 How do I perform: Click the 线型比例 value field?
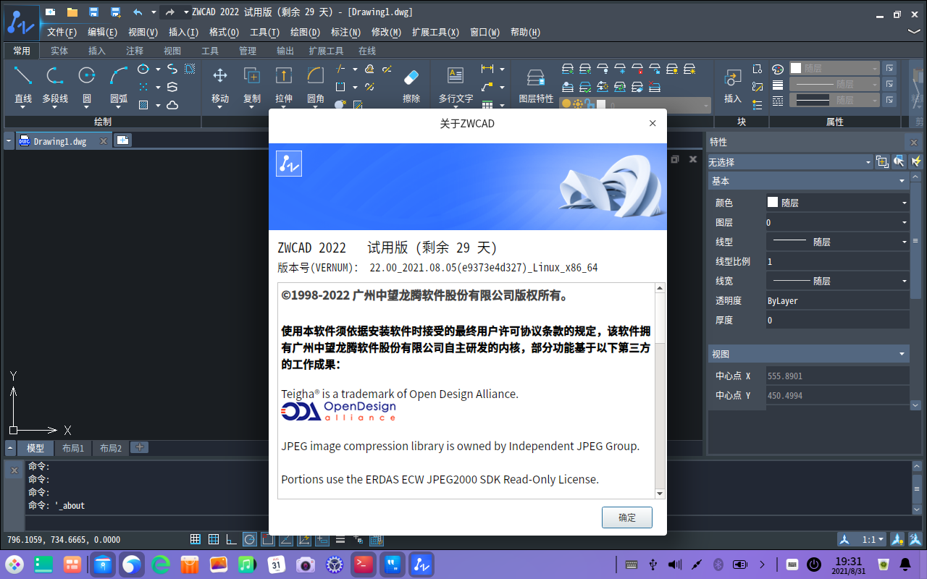837,262
